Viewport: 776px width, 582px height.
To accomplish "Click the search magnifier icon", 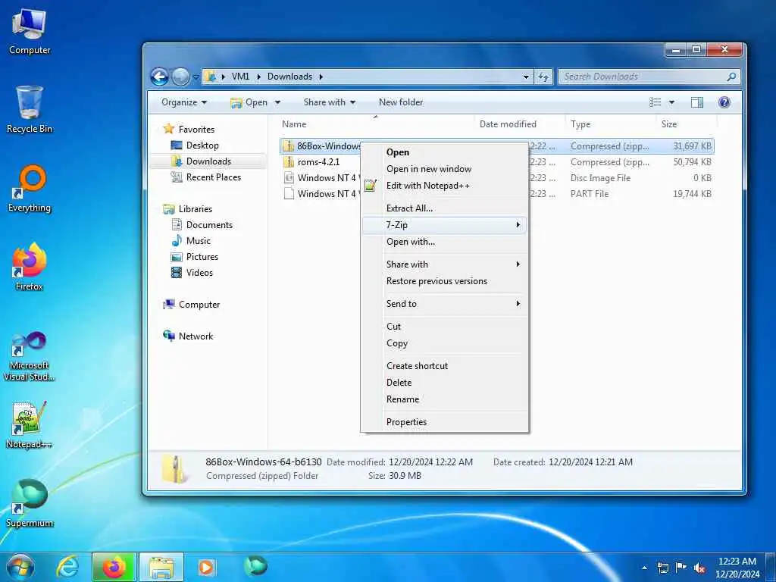I will tap(731, 77).
